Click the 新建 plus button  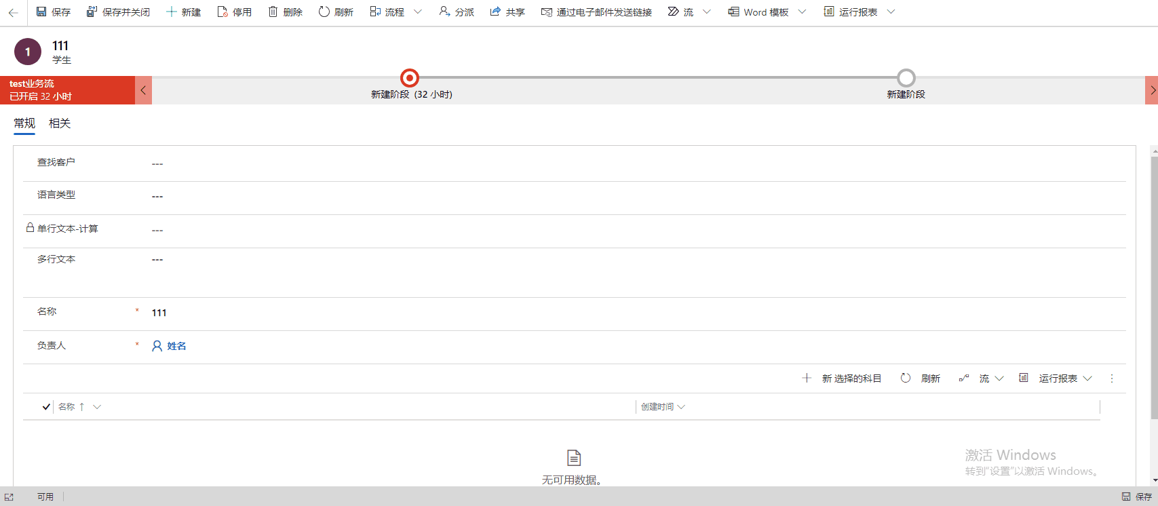pyautogui.click(x=183, y=12)
